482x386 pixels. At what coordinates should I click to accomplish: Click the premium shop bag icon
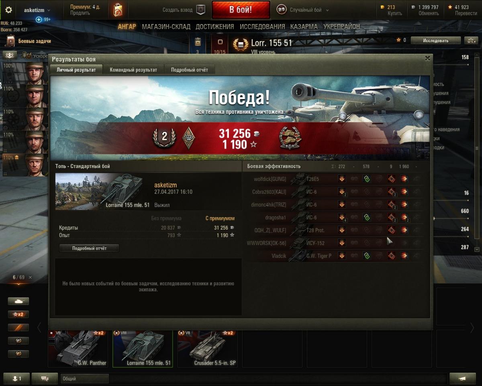118,10
